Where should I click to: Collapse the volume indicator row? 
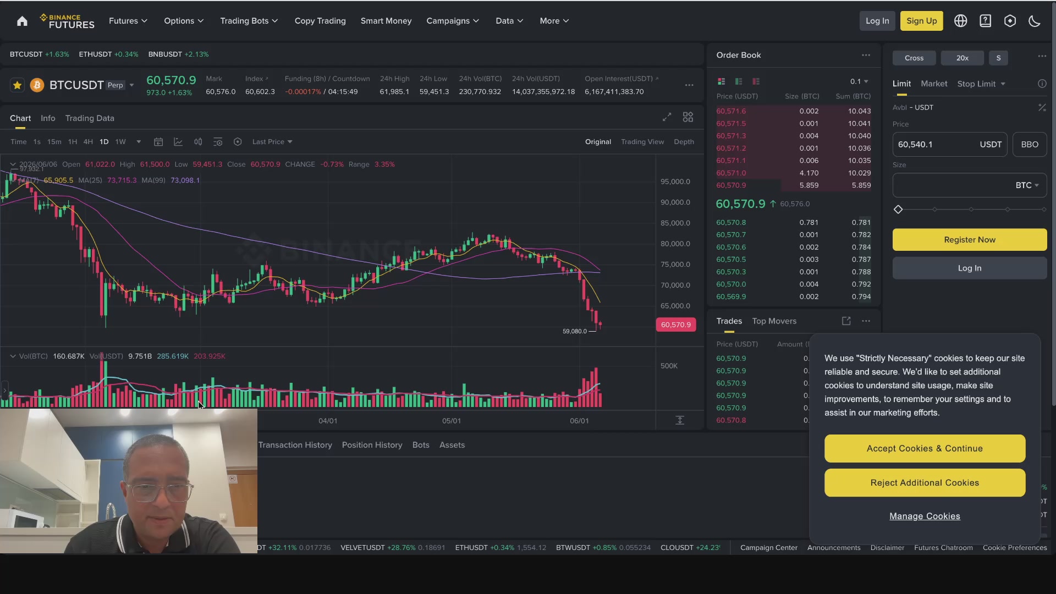[x=13, y=356]
